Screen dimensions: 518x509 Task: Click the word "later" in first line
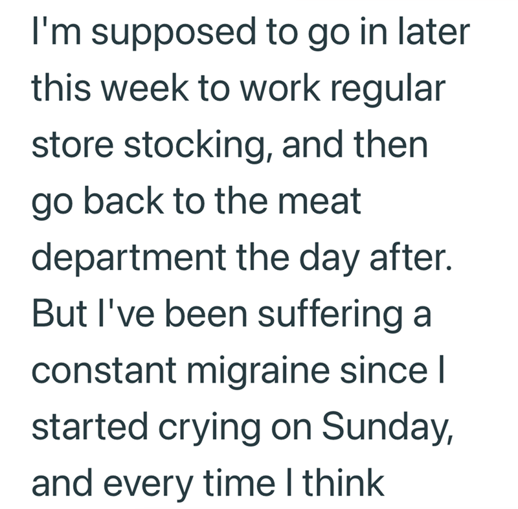tap(434, 31)
